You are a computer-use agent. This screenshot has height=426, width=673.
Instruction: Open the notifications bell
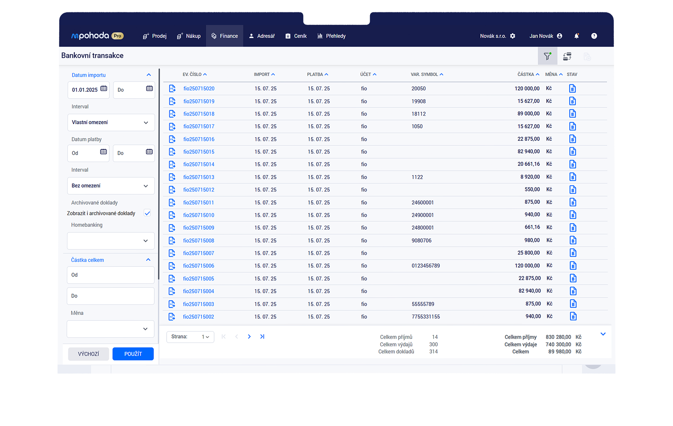576,36
